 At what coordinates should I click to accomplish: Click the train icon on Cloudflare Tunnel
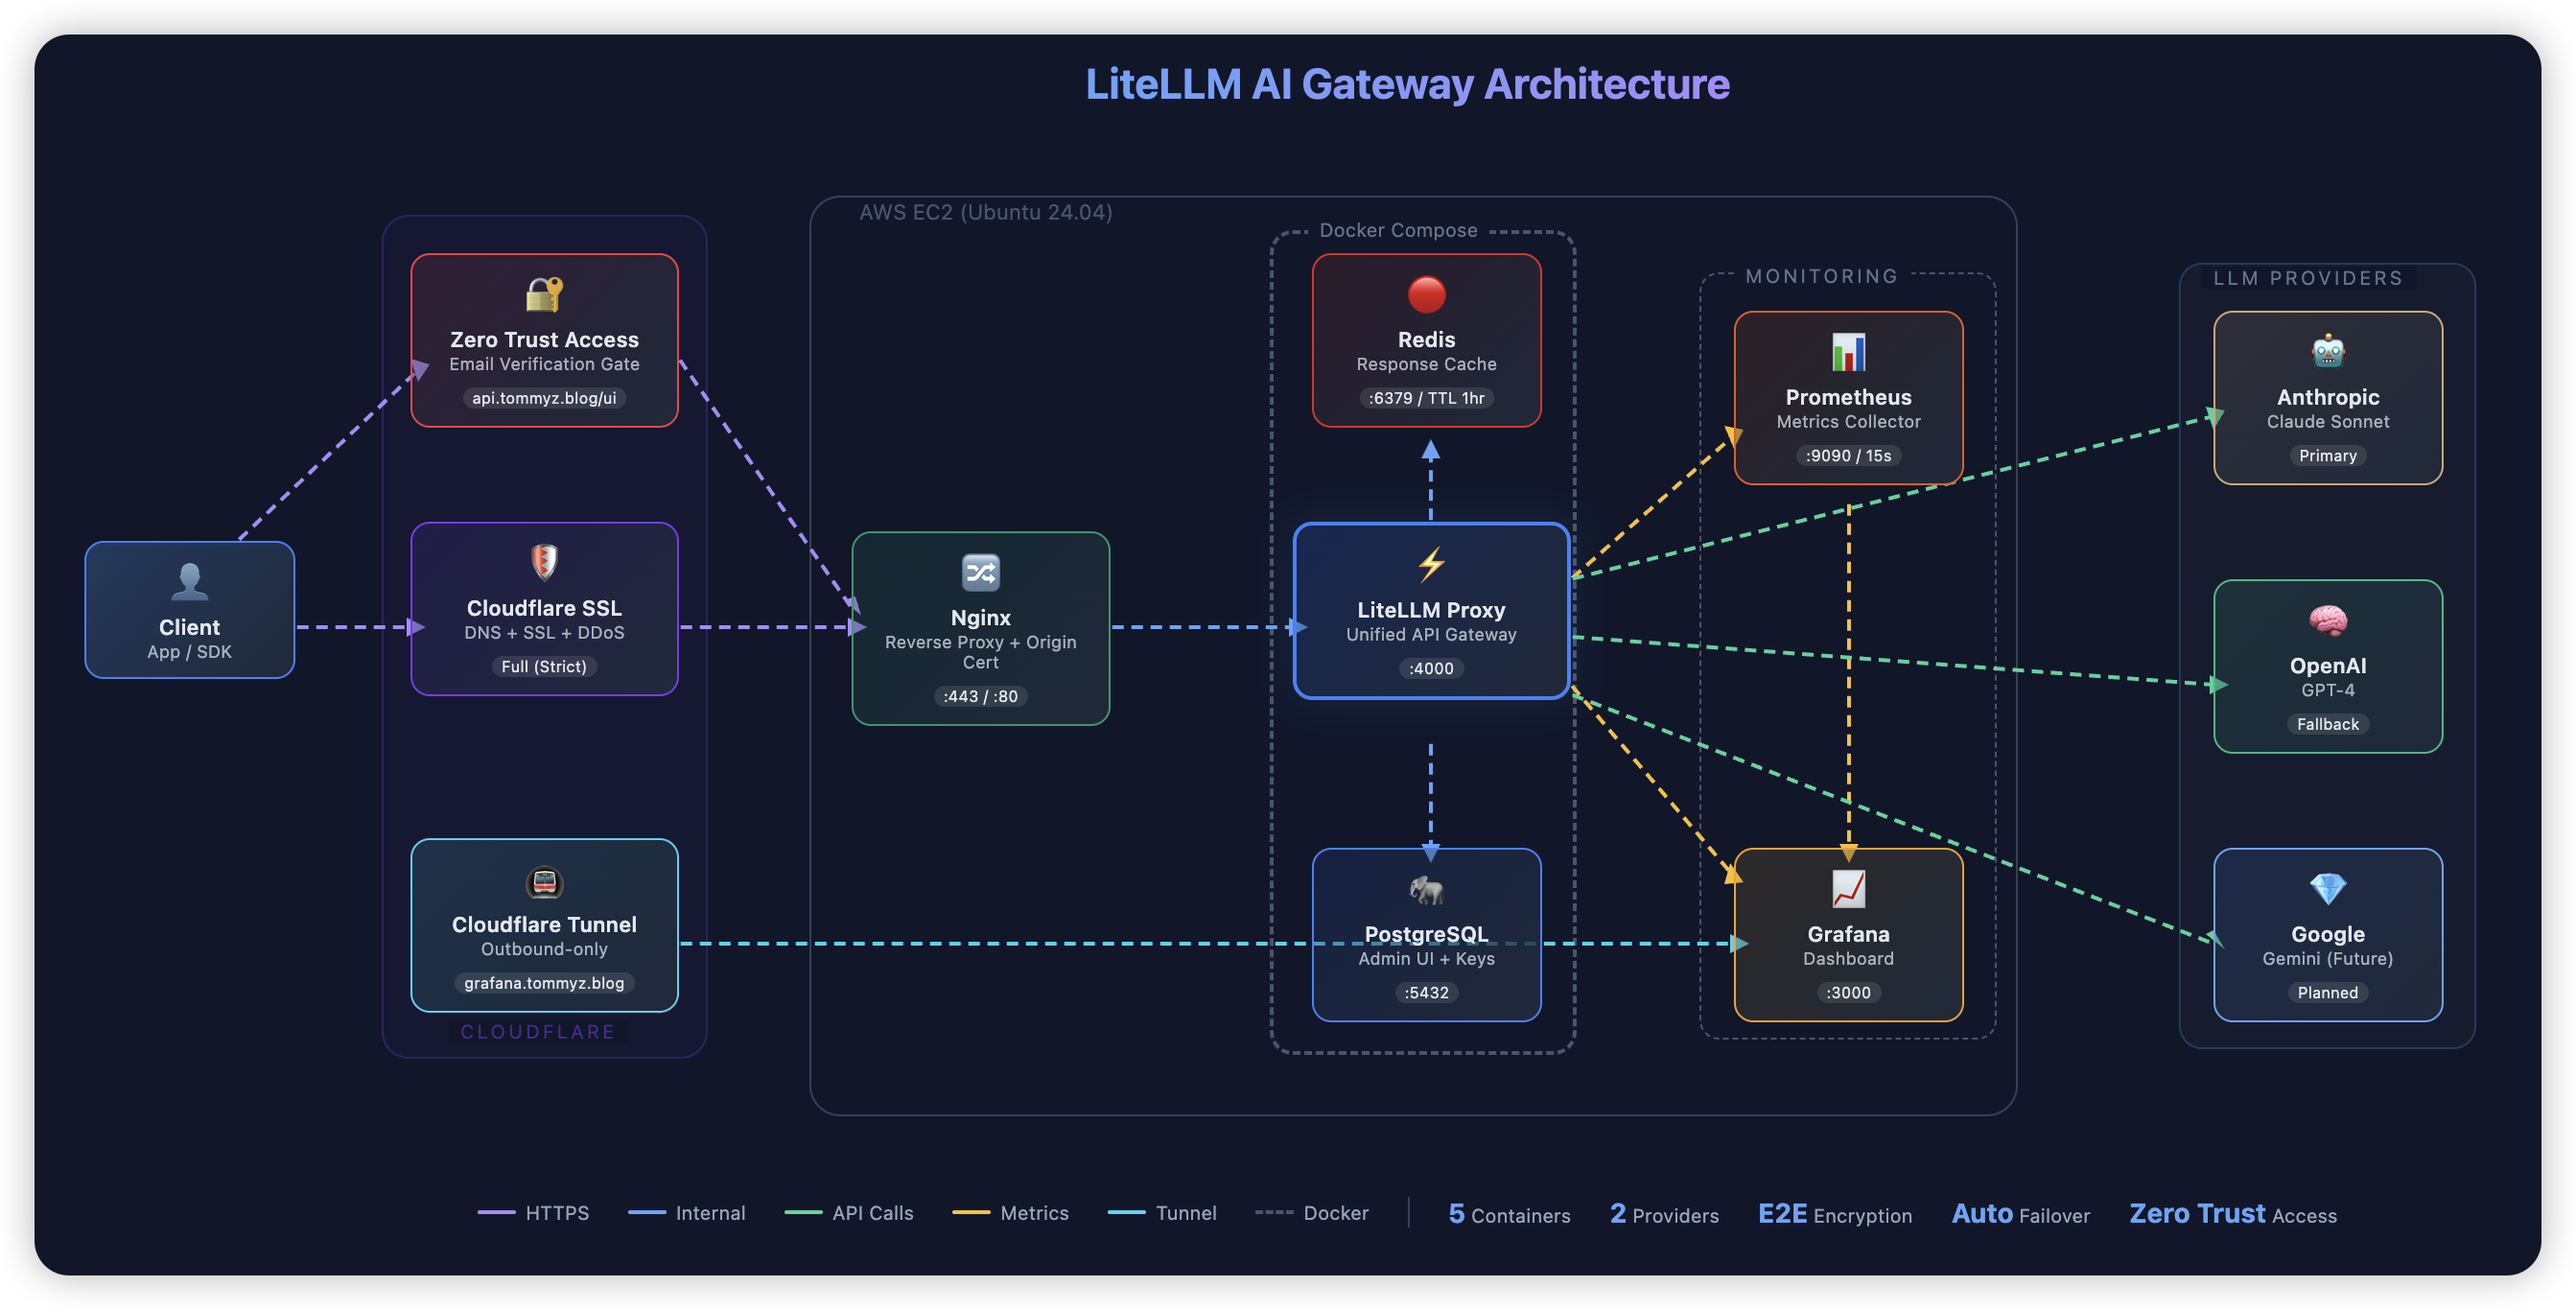(x=544, y=881)
